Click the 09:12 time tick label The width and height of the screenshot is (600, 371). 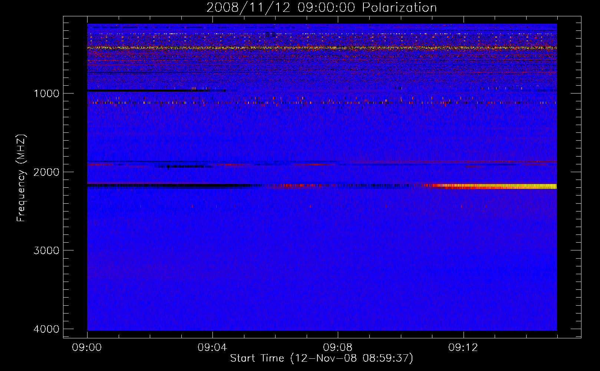(463, 348)
